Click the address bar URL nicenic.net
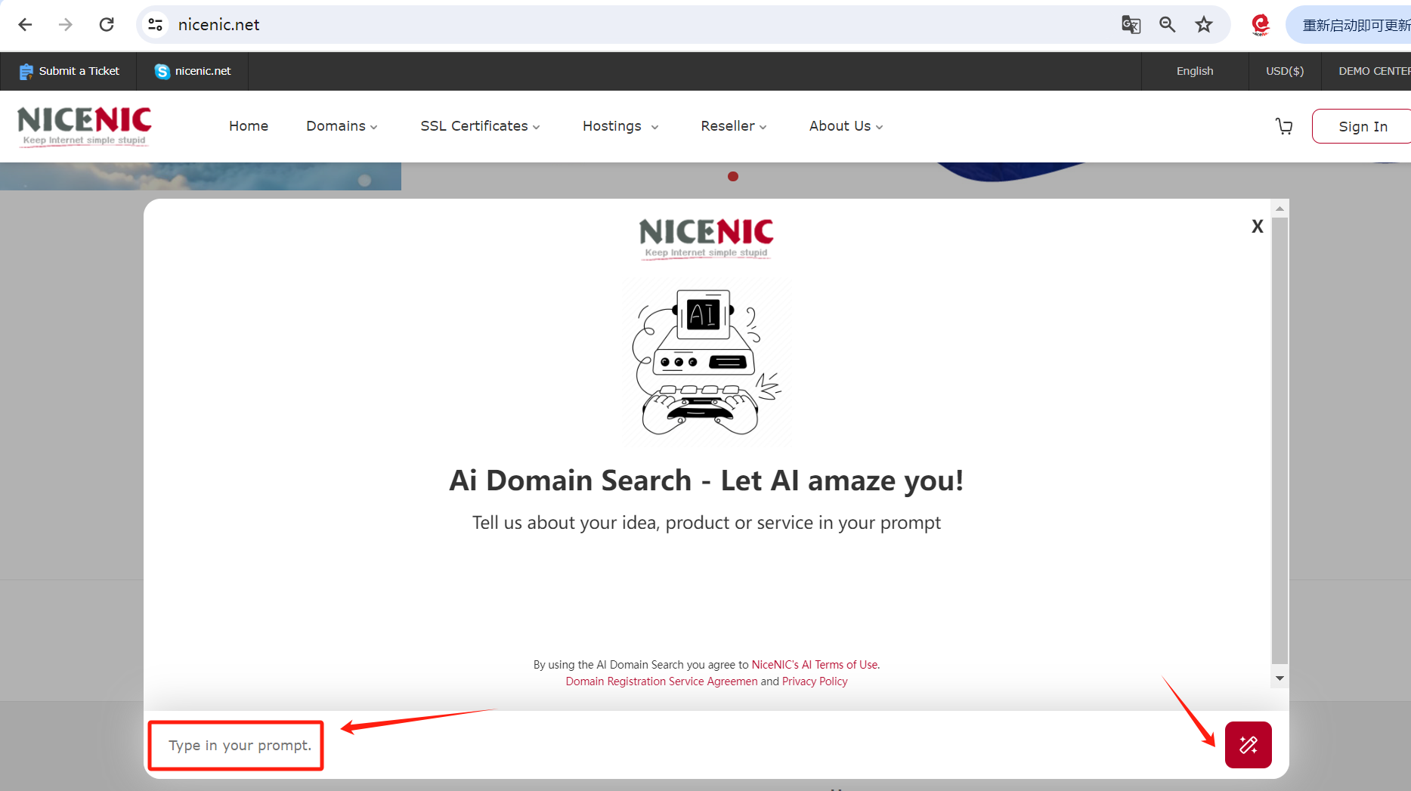The image size is (1411, 791). tap(218, 25)
